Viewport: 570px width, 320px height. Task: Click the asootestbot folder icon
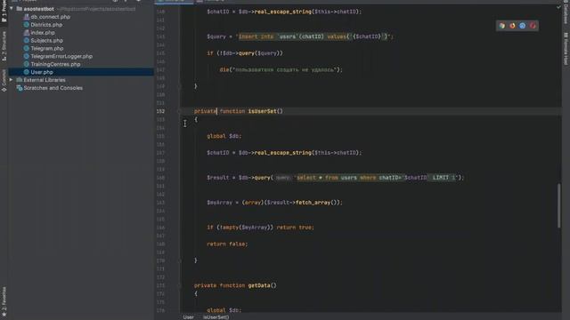point(20,9)
